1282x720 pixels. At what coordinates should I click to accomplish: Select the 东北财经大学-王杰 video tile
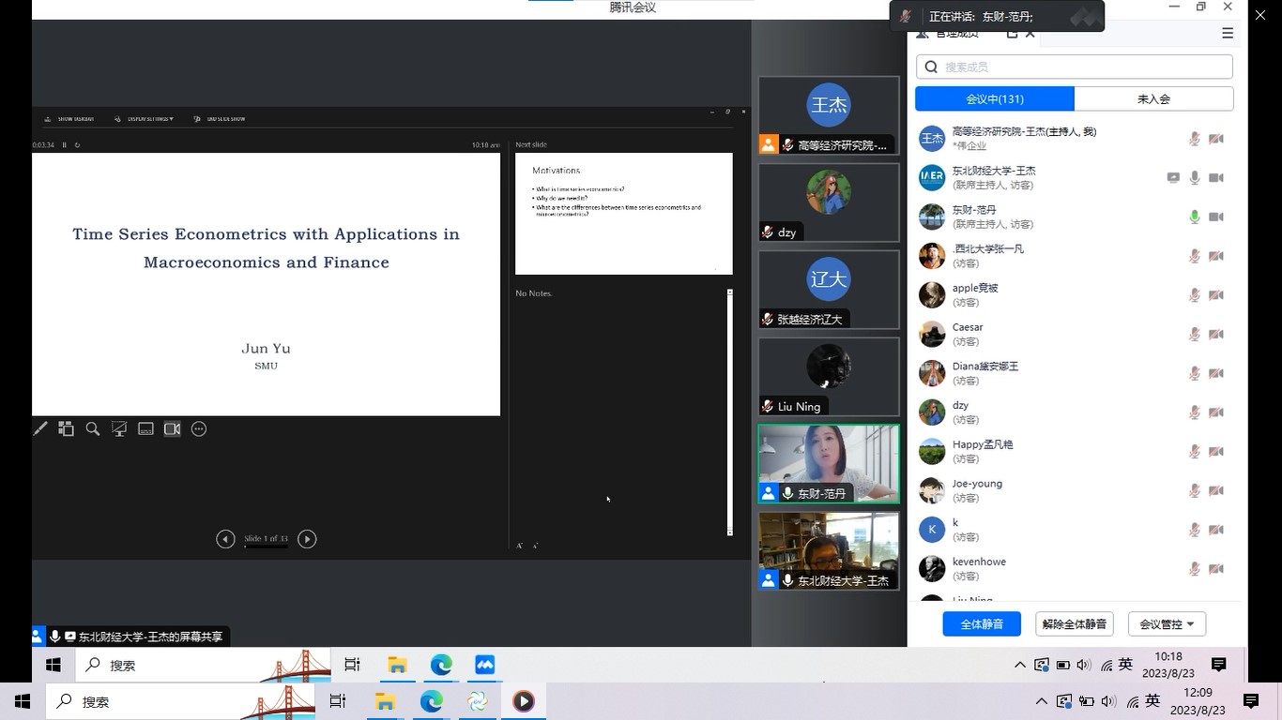coord(829,551)
